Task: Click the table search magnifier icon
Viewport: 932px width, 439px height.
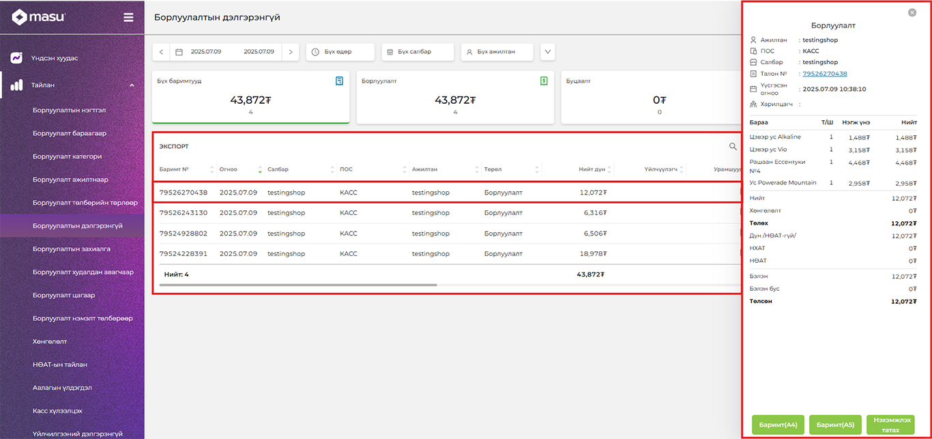Action: coord(733,146)
